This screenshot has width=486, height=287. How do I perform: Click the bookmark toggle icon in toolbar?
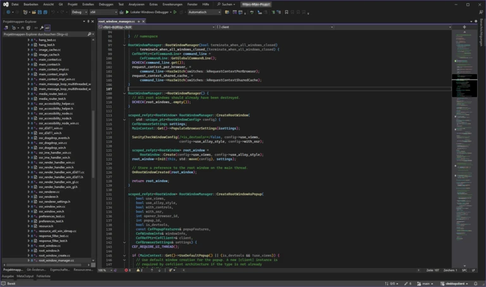287,12
